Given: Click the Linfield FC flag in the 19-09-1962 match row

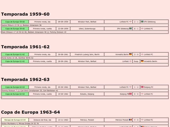Looking at the screenshot, I should [142, 94].
